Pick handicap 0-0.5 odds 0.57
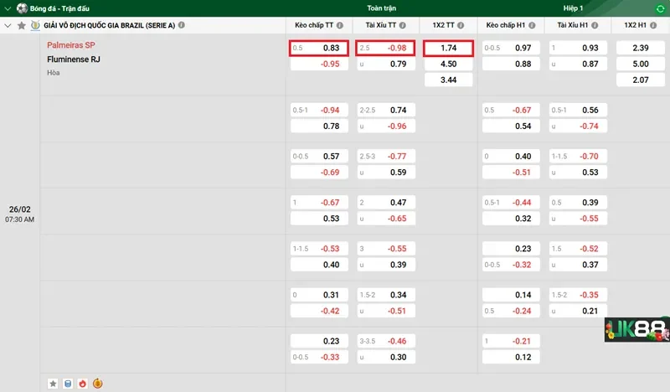The image size is (670, 392). pos(319,157)
